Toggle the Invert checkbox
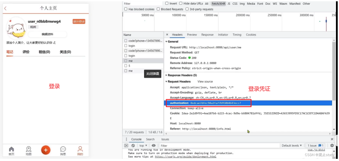The width and height of the screenshot is (339, 161). click(167, 3)
